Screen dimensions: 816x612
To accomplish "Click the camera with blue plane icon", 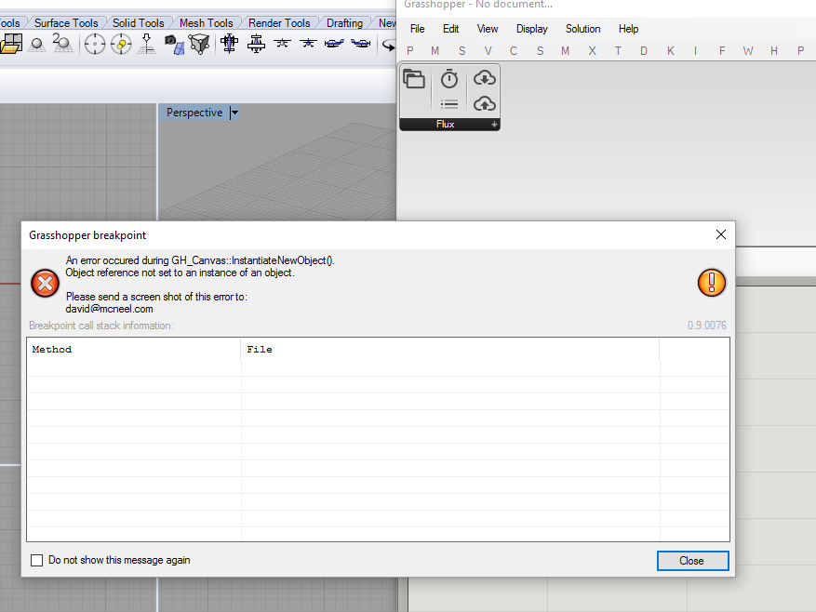I will [174, 45].
